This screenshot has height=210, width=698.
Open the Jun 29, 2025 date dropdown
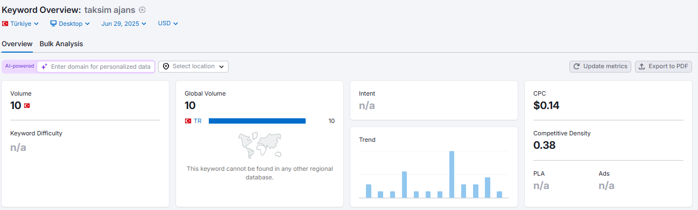click(x=124, y=24)
